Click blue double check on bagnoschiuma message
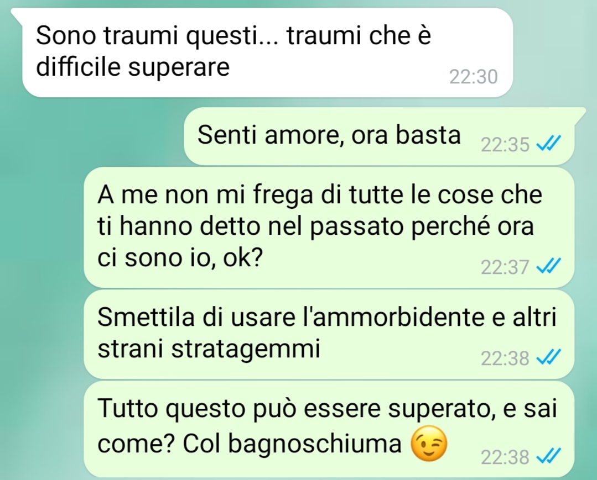 (x=549, y=456)
